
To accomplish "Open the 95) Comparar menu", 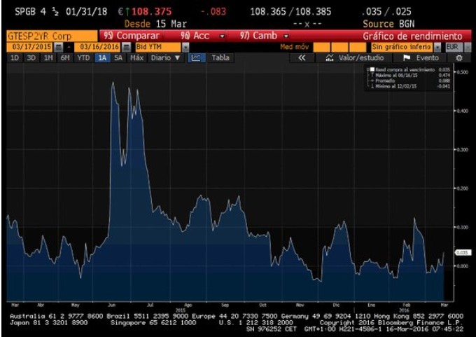I will tap(132, 36).
